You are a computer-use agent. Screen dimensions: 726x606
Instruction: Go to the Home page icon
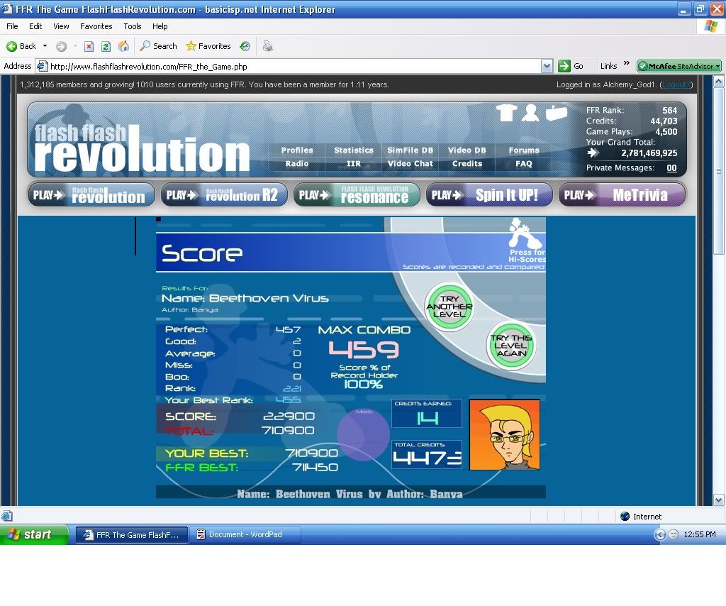[x=123, y=46]
